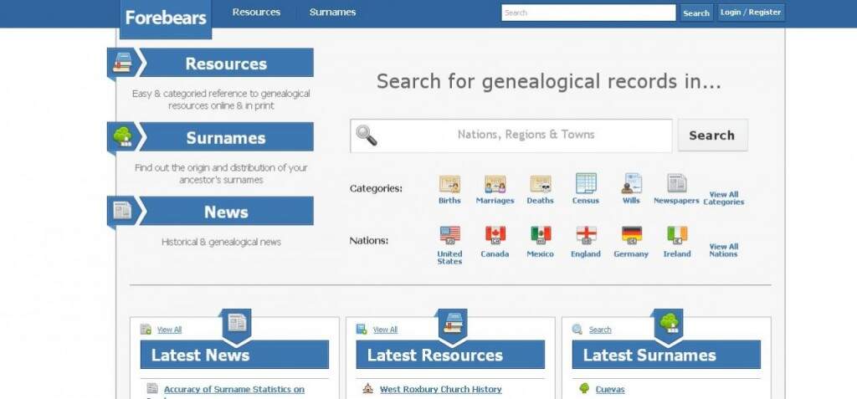Open the Surnames menu in top navigation

pyautogui.click(x=332, y=12)
